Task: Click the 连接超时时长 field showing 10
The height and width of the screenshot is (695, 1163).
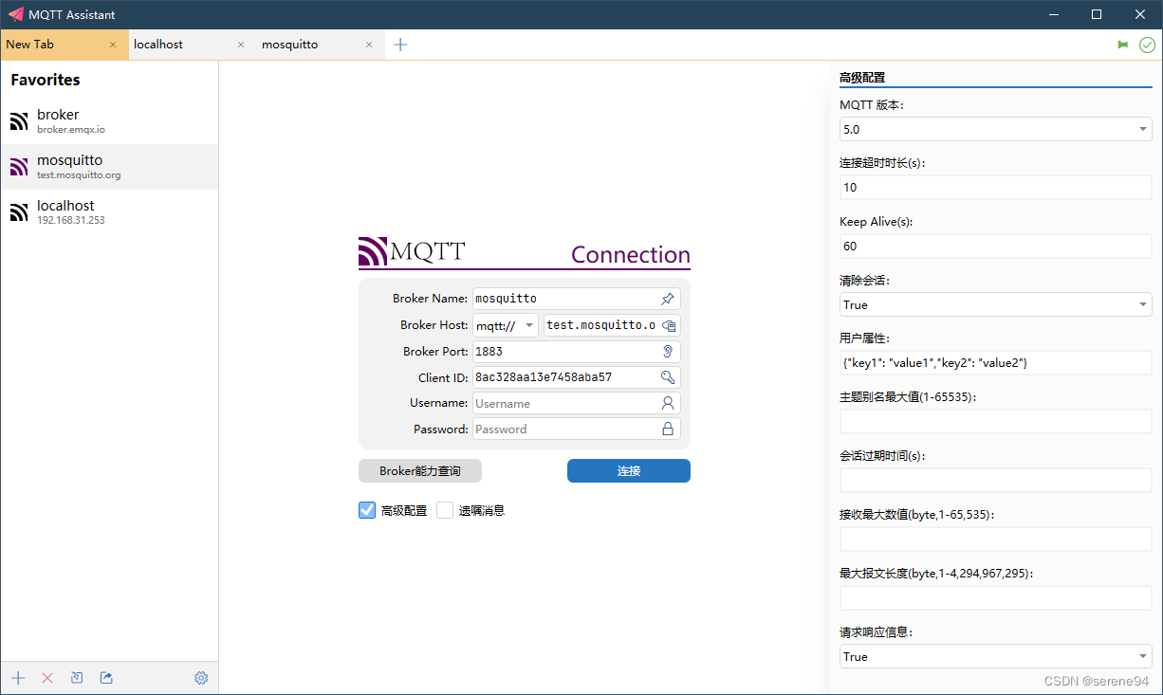Action: pos(996,188)
